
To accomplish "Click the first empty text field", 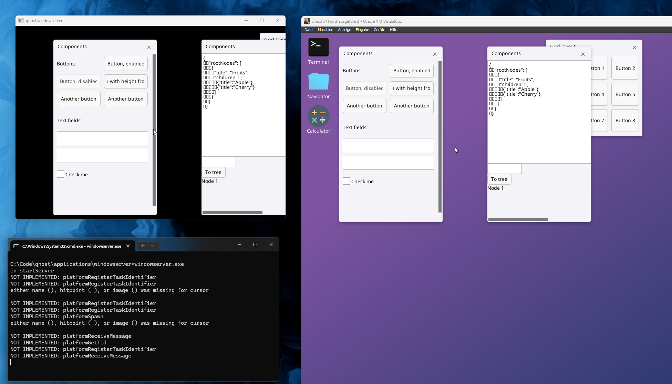I will click(102, 138).
